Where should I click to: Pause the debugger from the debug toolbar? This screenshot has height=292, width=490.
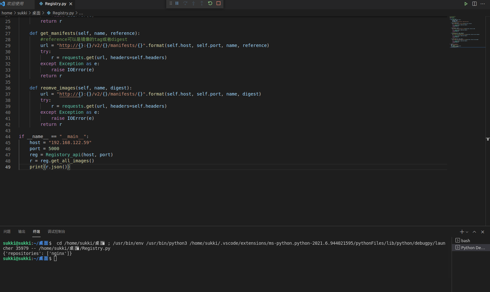click(177, 4)
